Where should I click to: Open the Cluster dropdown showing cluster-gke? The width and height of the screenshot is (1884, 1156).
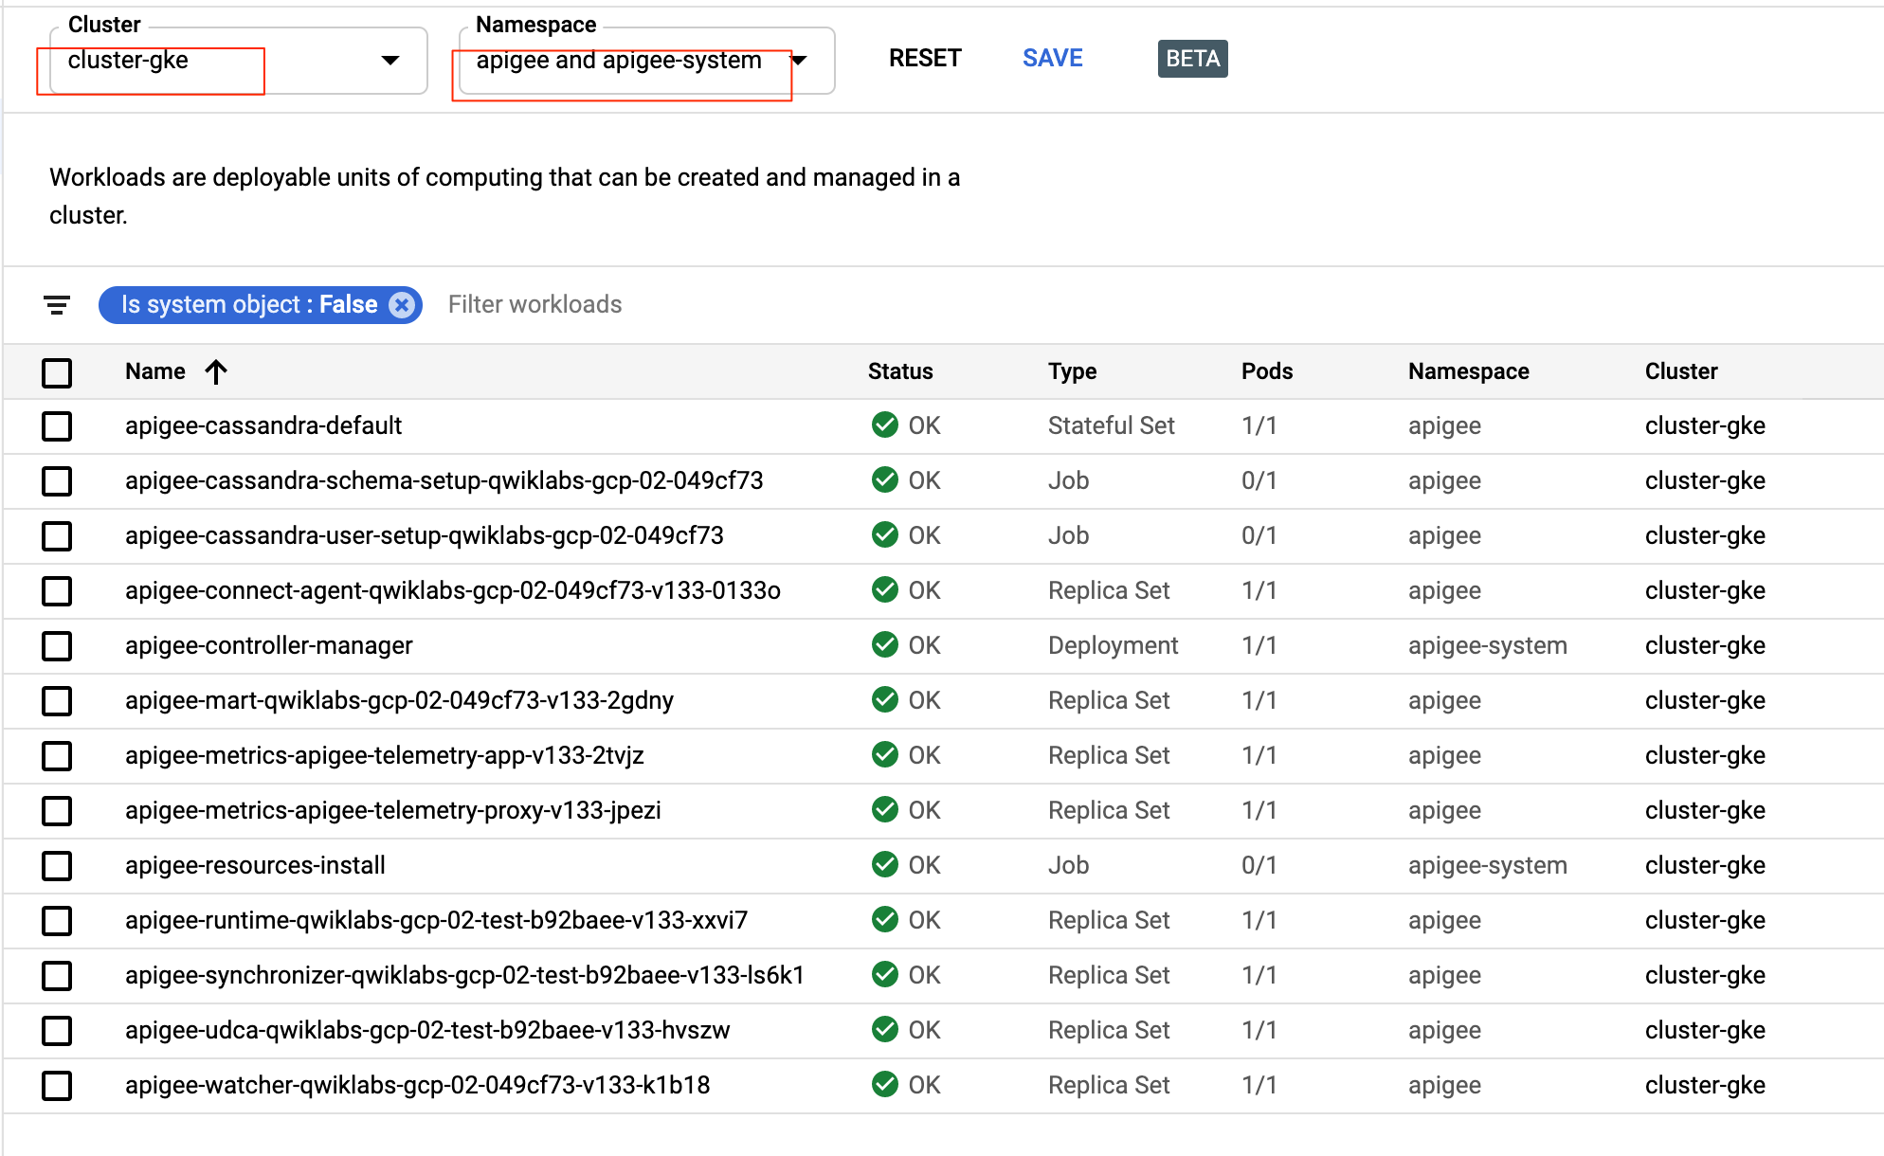pyautogui.click(x=239, y=61)
